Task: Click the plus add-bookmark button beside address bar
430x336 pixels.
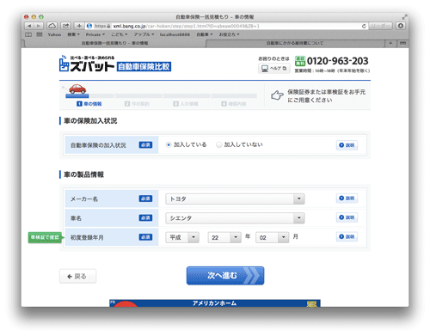Action: coord(78,26)
